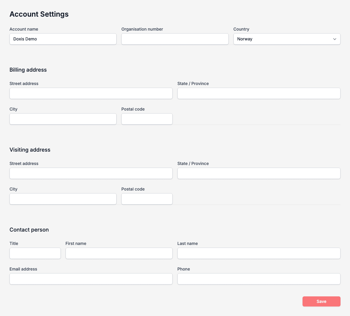Click the Billing address section heading
350x316 pixels.
28,70
